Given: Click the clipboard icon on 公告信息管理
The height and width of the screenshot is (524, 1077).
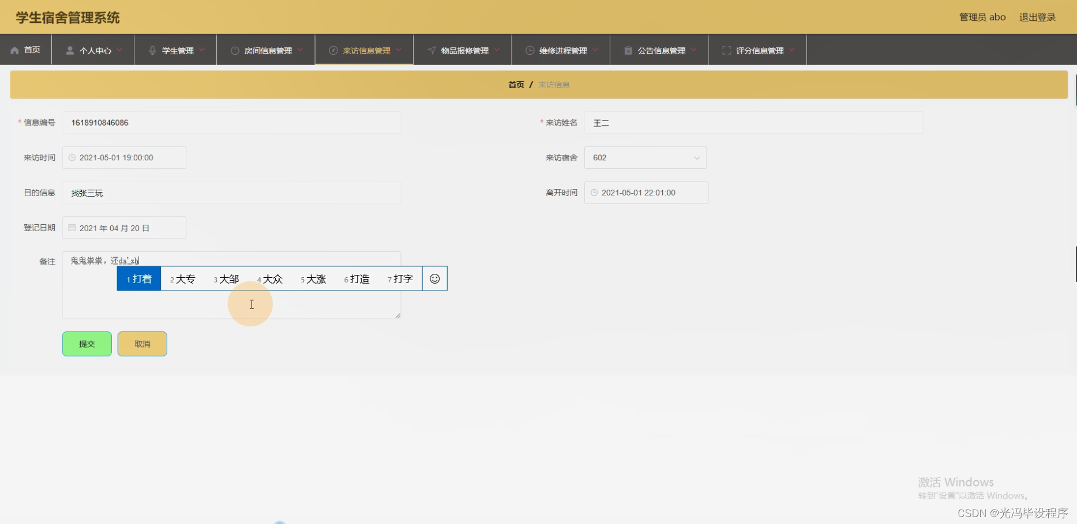Looking at the screenshot, I should (x=628, y=50).
